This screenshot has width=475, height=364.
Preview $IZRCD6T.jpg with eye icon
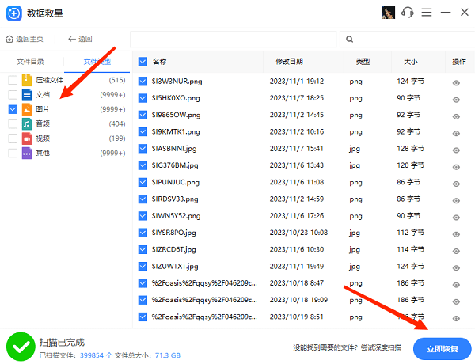(456, 251)
